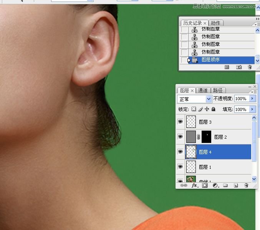This screenshot has height=230, width=260.
Task: Lock layer position move icon
Action: point(207,109)
